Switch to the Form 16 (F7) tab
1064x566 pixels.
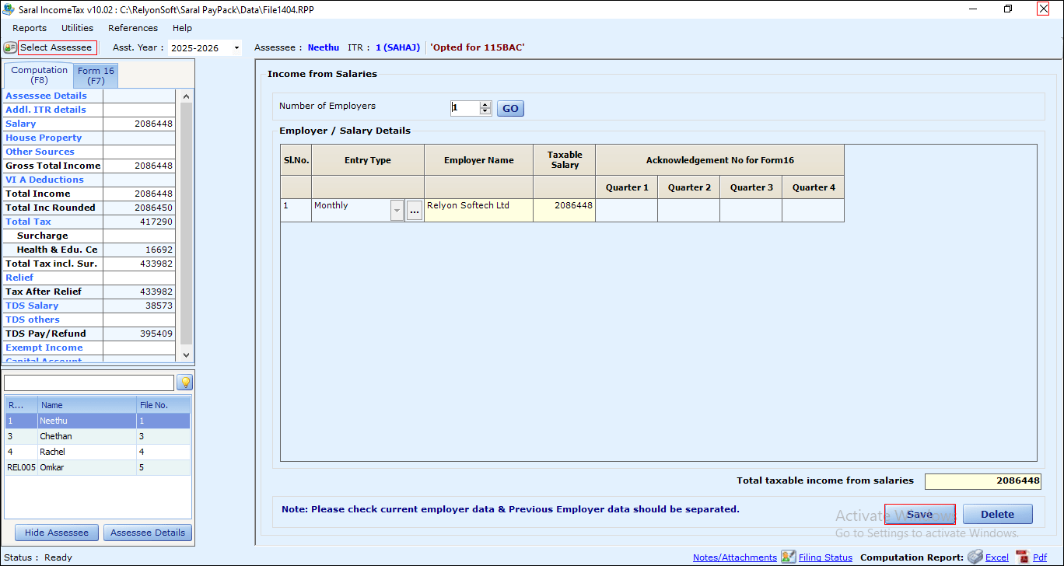[x=96, y=75]
